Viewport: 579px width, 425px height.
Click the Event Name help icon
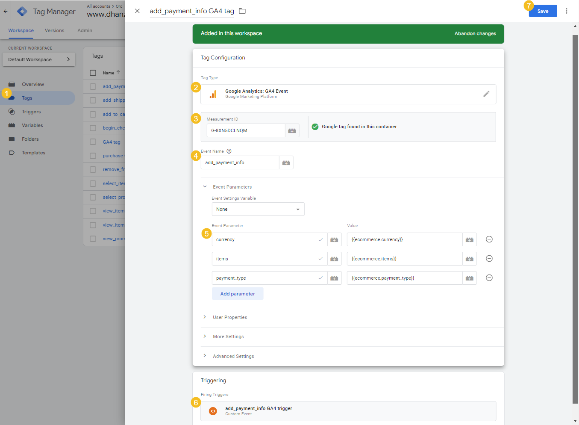click(x=229, y=151)
